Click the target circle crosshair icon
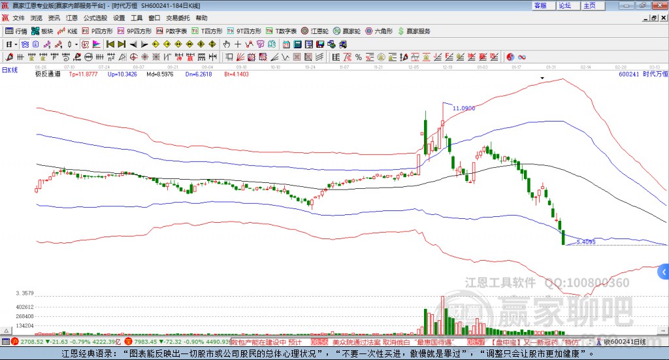669x360 pixels. 133,57
